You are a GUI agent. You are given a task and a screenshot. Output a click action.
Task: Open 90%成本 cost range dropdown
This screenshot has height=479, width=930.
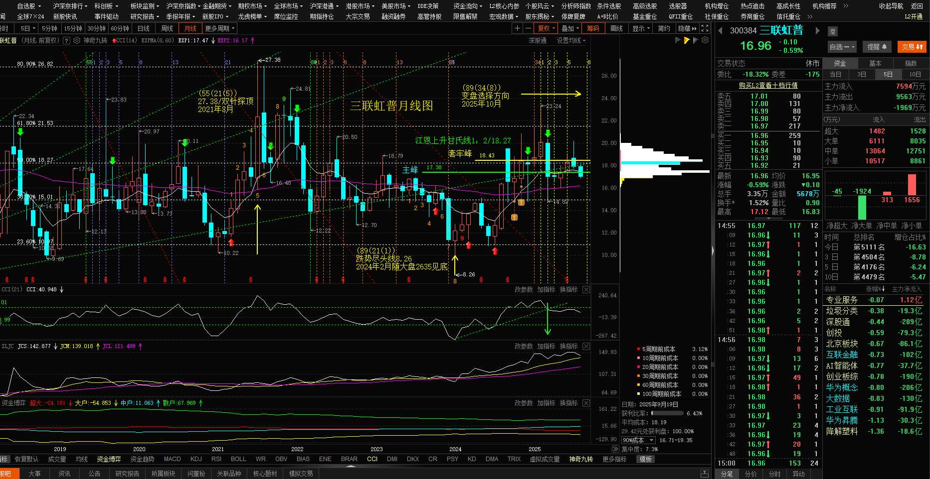(638, 440)
